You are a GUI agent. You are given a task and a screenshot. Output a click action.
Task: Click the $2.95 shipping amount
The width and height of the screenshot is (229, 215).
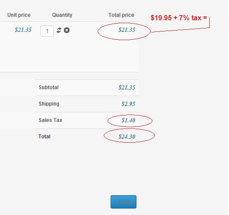coord(128,104)
